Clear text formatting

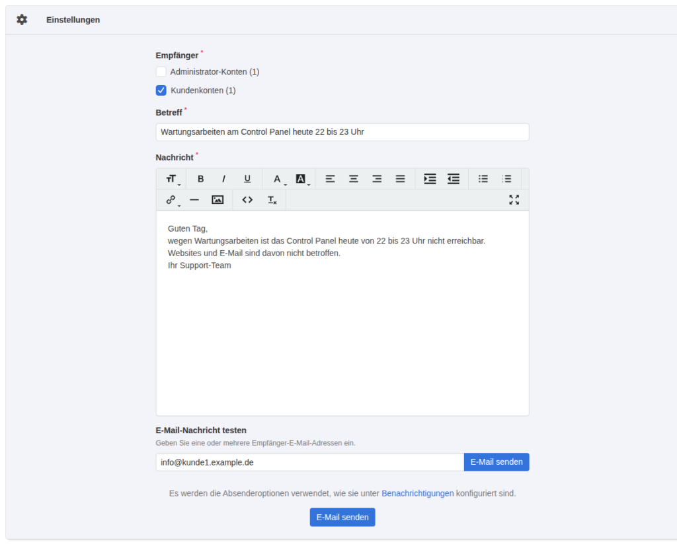(272, 200)
